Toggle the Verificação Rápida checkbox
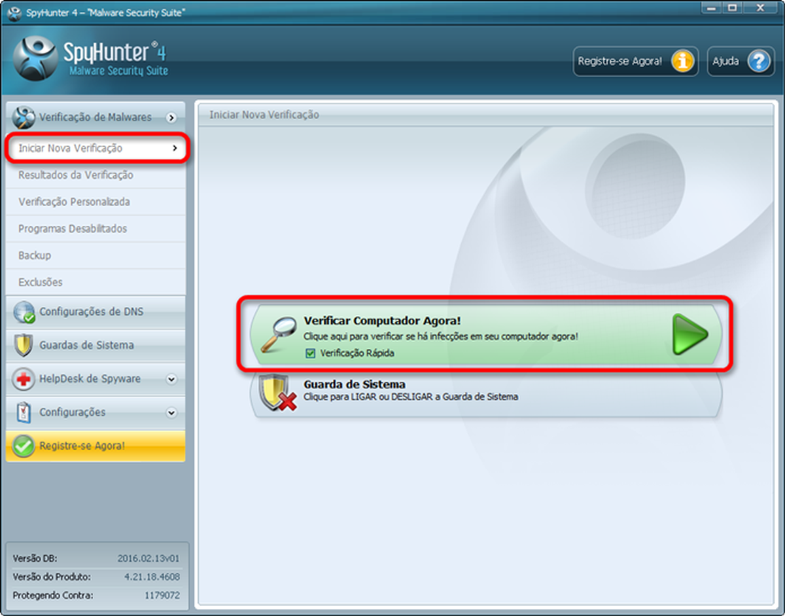This screenshot has height=616, width=785. 310,353
